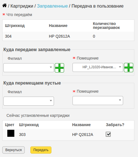138x157 pixels.
Task: Add a new Помещение with green plus
Action: [x=128, y=67]
